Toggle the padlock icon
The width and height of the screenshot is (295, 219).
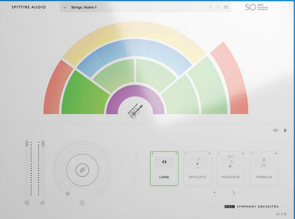pyautogui.click(x=285, y=130)
